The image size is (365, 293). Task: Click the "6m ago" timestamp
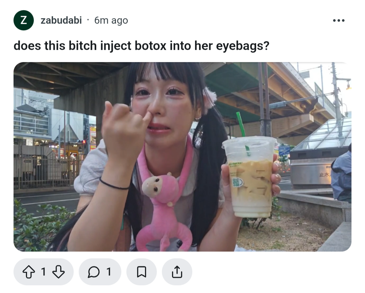click(x=111, y=20)
